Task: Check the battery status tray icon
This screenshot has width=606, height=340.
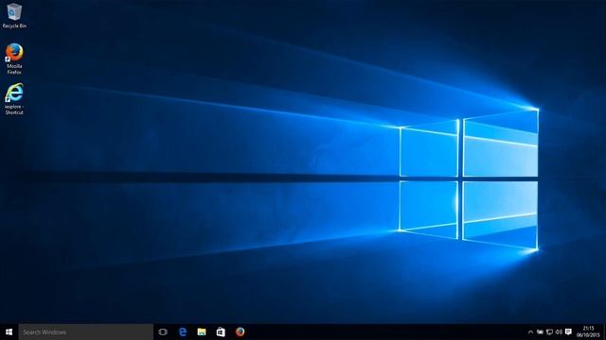Action: click(540, 331)
